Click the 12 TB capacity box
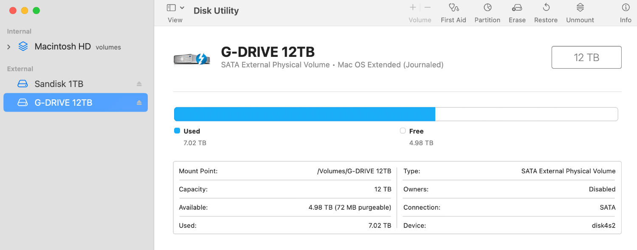 click(586, 57)
